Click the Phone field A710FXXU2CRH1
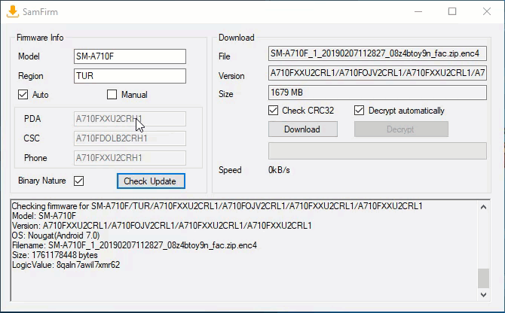The width and height of the screenshot is (505, 313). click(x=130, y=158)
